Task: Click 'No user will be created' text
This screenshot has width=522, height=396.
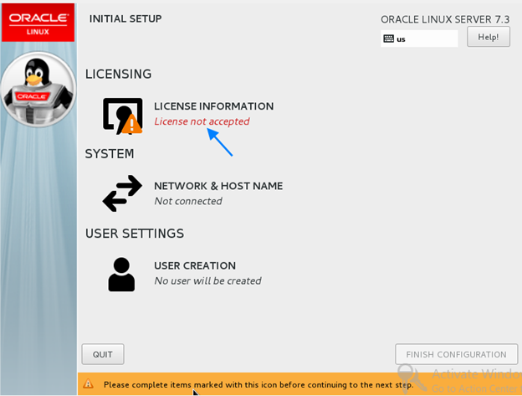Action: click(207, 280)
